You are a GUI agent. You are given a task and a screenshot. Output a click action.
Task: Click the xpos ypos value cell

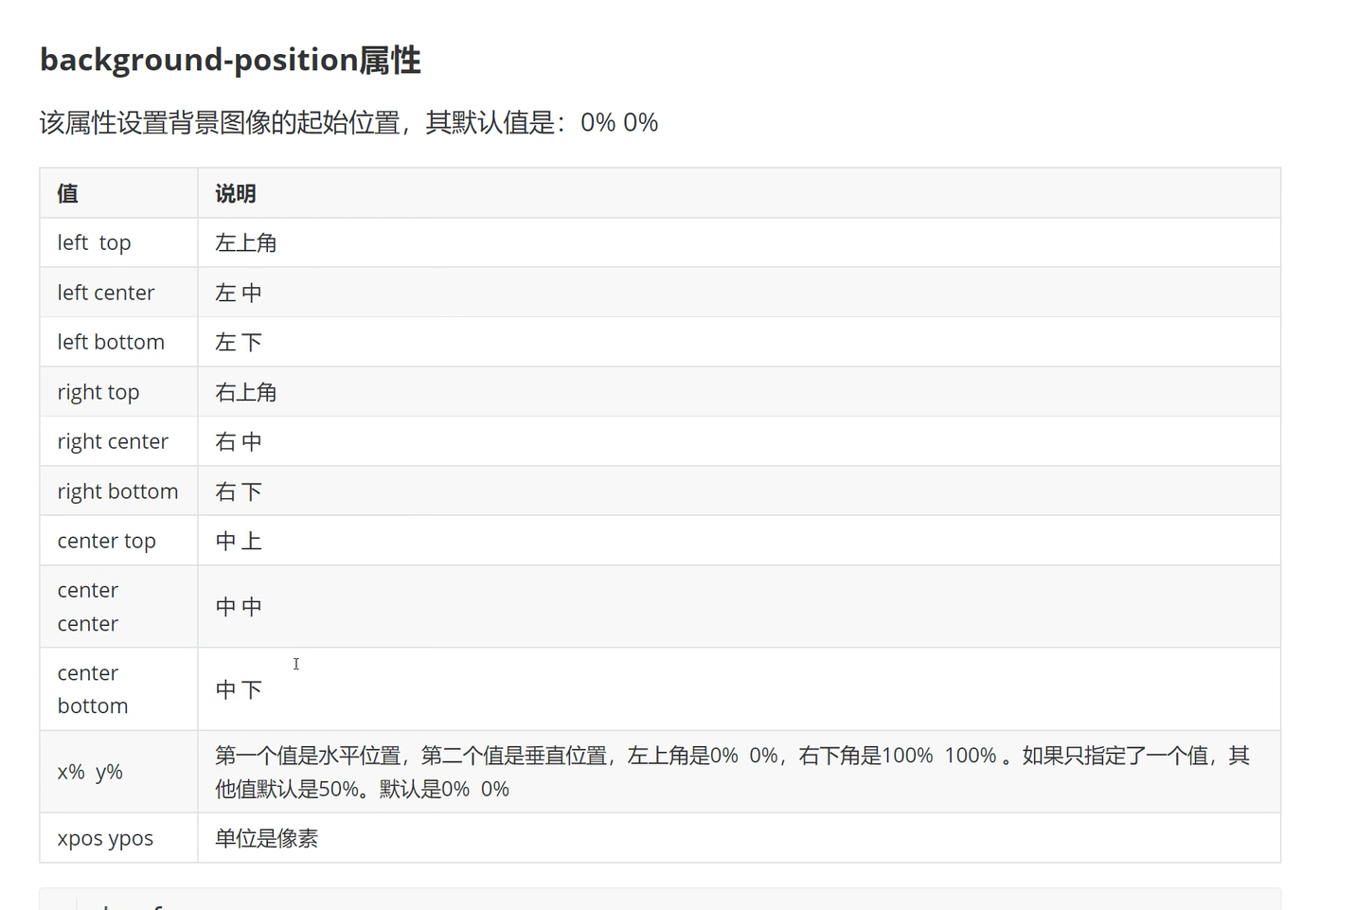(x=105, y=838)
